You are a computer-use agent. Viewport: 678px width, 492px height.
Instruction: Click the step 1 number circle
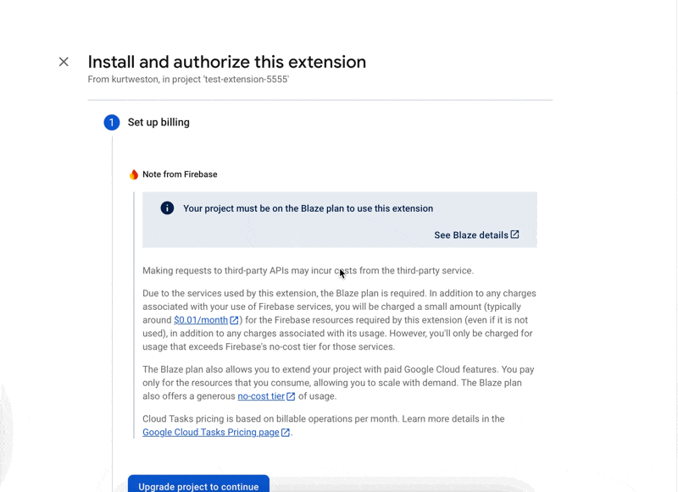point(112,123)
